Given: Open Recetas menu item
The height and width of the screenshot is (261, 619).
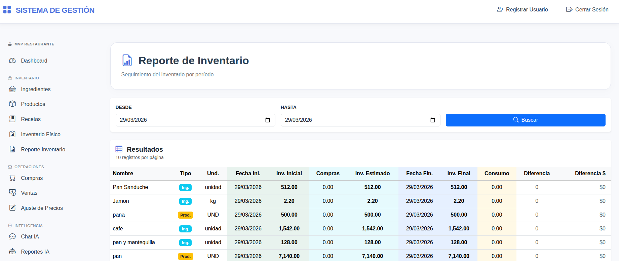Looking at the screenshot, I should click(x=31, y=119).
